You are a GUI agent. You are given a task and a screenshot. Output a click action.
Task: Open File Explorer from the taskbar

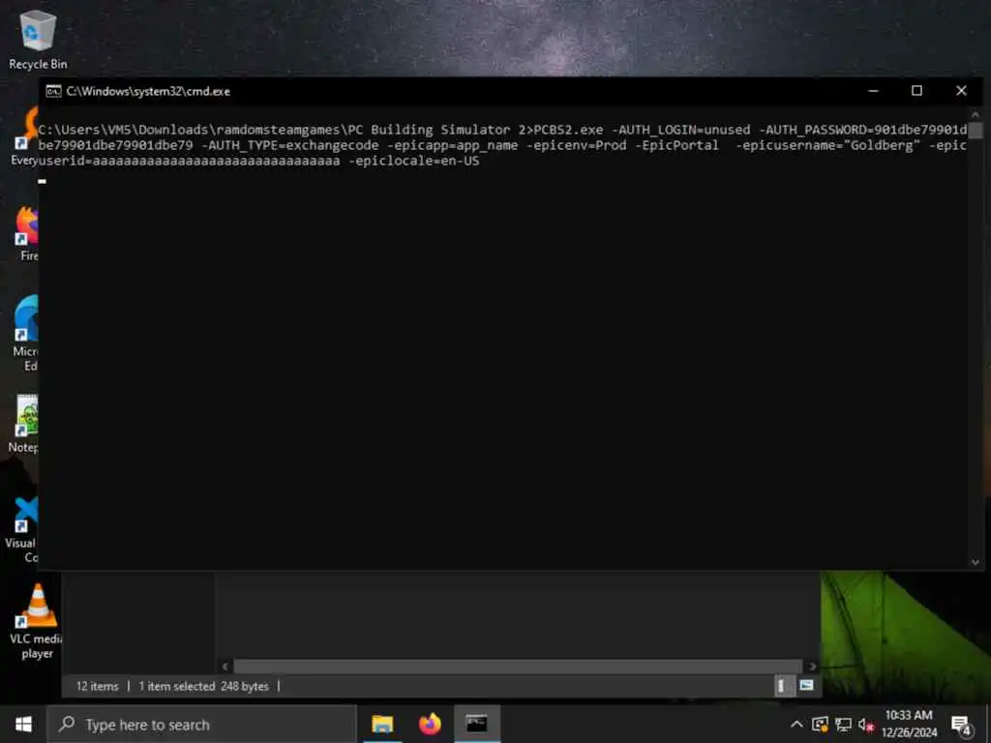[x=382, y=724]
